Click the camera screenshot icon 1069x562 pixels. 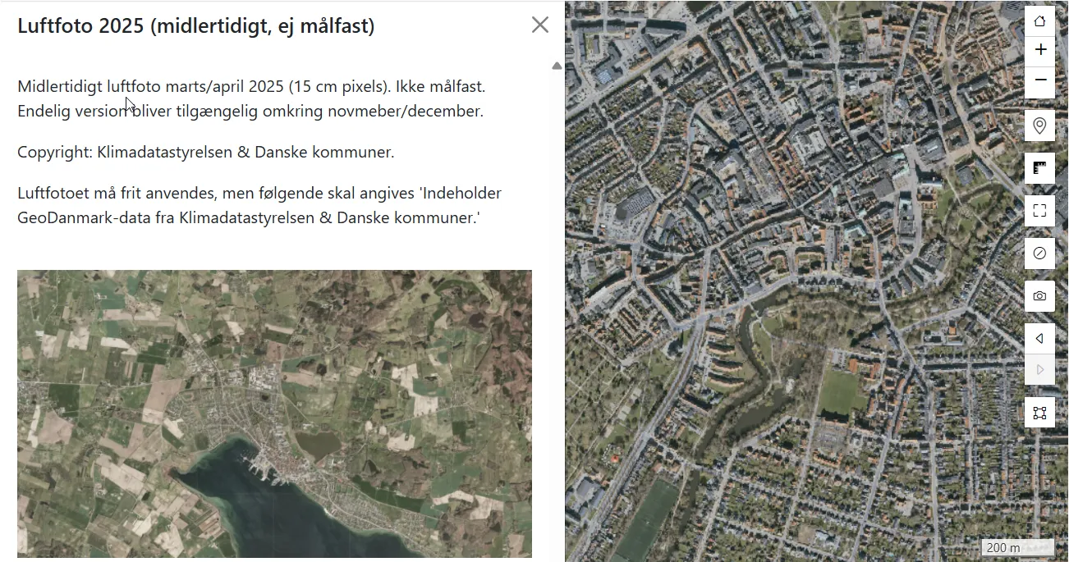(x=1039, y=295)
